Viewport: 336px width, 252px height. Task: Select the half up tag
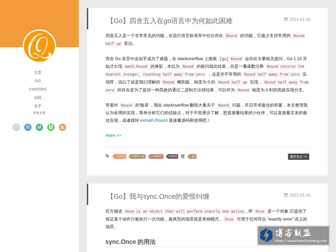[137, 156]
